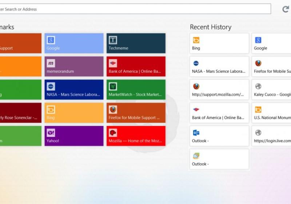The height and width of the screenshot is (204, 291).
Task: Open the Google bookmark tile
Action: pos(74,43)
